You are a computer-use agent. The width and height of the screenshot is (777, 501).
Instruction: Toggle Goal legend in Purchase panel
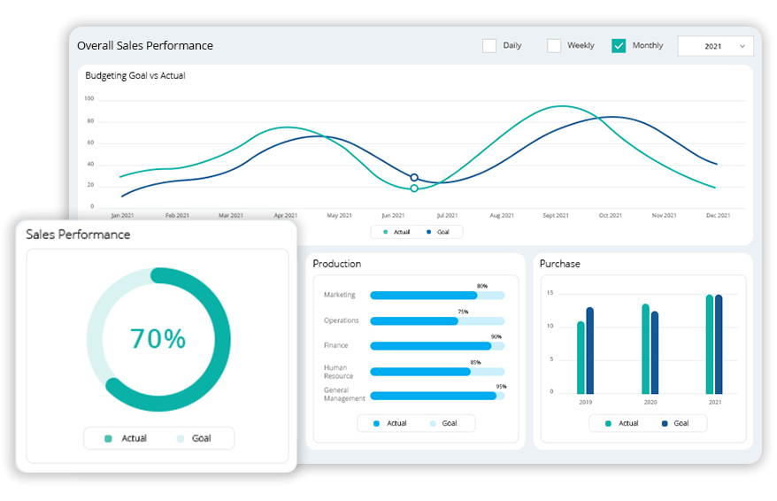pos(665,423)
